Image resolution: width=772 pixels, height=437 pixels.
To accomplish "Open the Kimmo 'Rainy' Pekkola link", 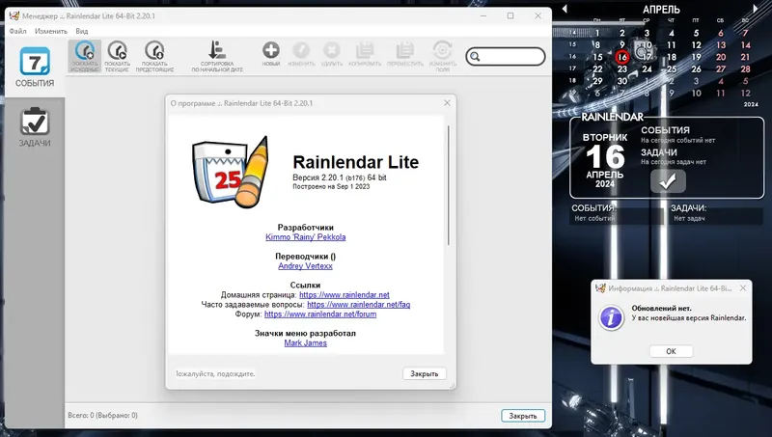I will tap(306, 237).
